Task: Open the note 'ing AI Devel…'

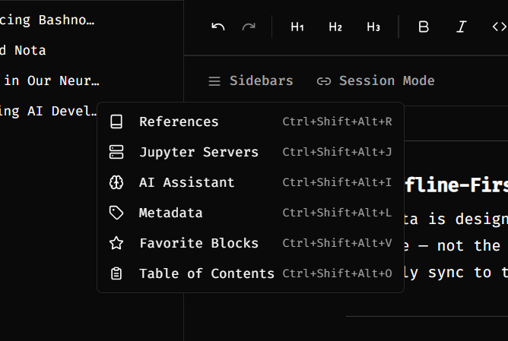Action: (49, 112)
